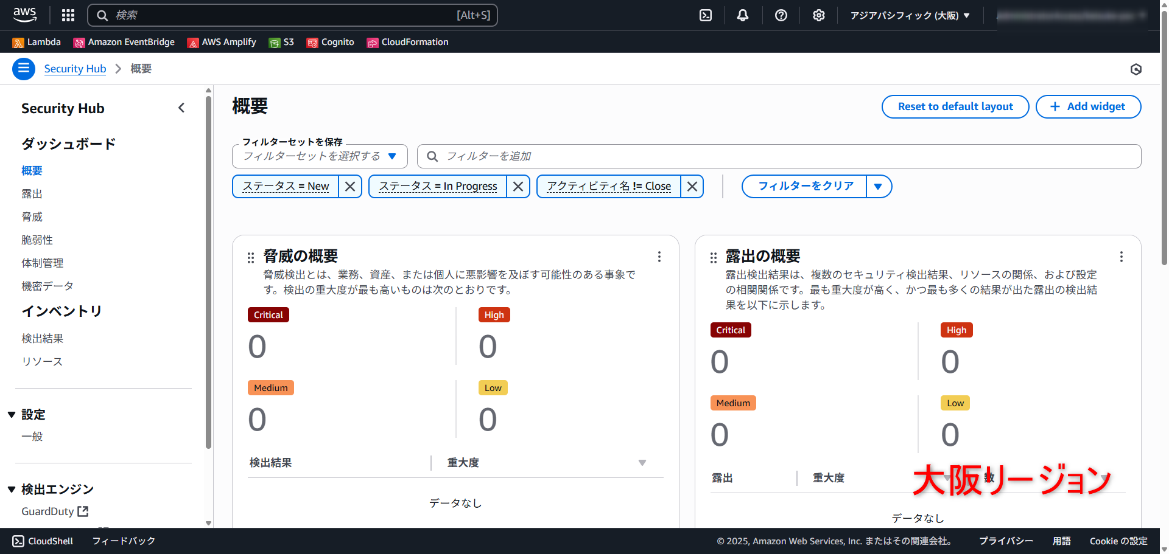Open 検出結果 under インベントリ
Screen dimensions: 1169x554
click(x=42, y=338)
